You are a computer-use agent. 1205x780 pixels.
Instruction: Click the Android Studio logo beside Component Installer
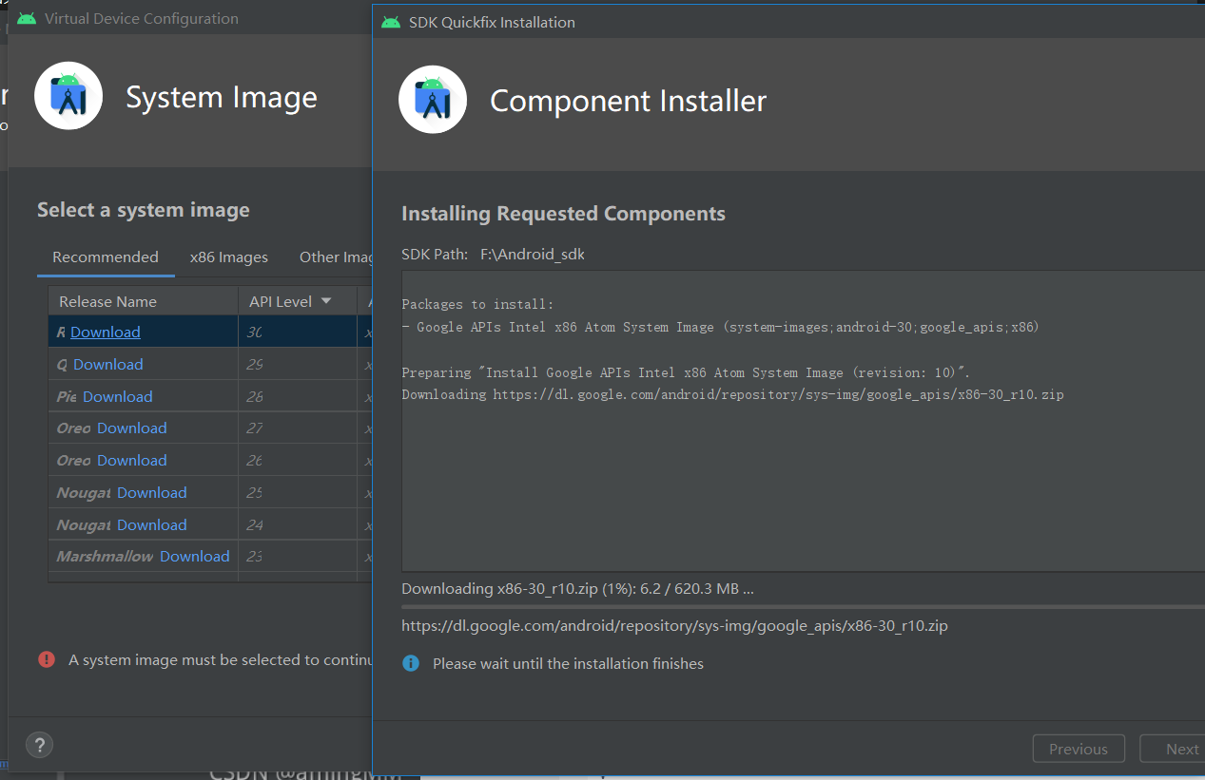pyautogui.click(x=433, y=100)
